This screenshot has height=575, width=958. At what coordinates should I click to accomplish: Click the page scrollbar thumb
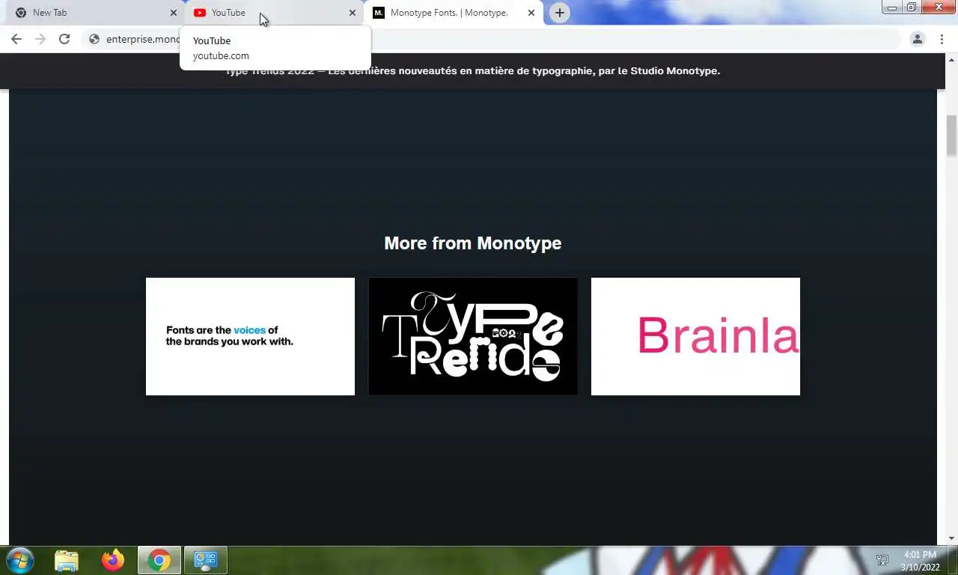(952, 136)
